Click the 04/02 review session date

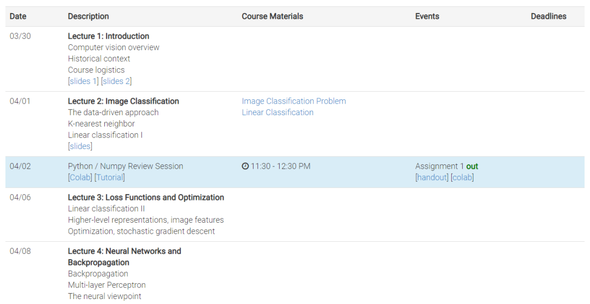(x=20, y=166)
